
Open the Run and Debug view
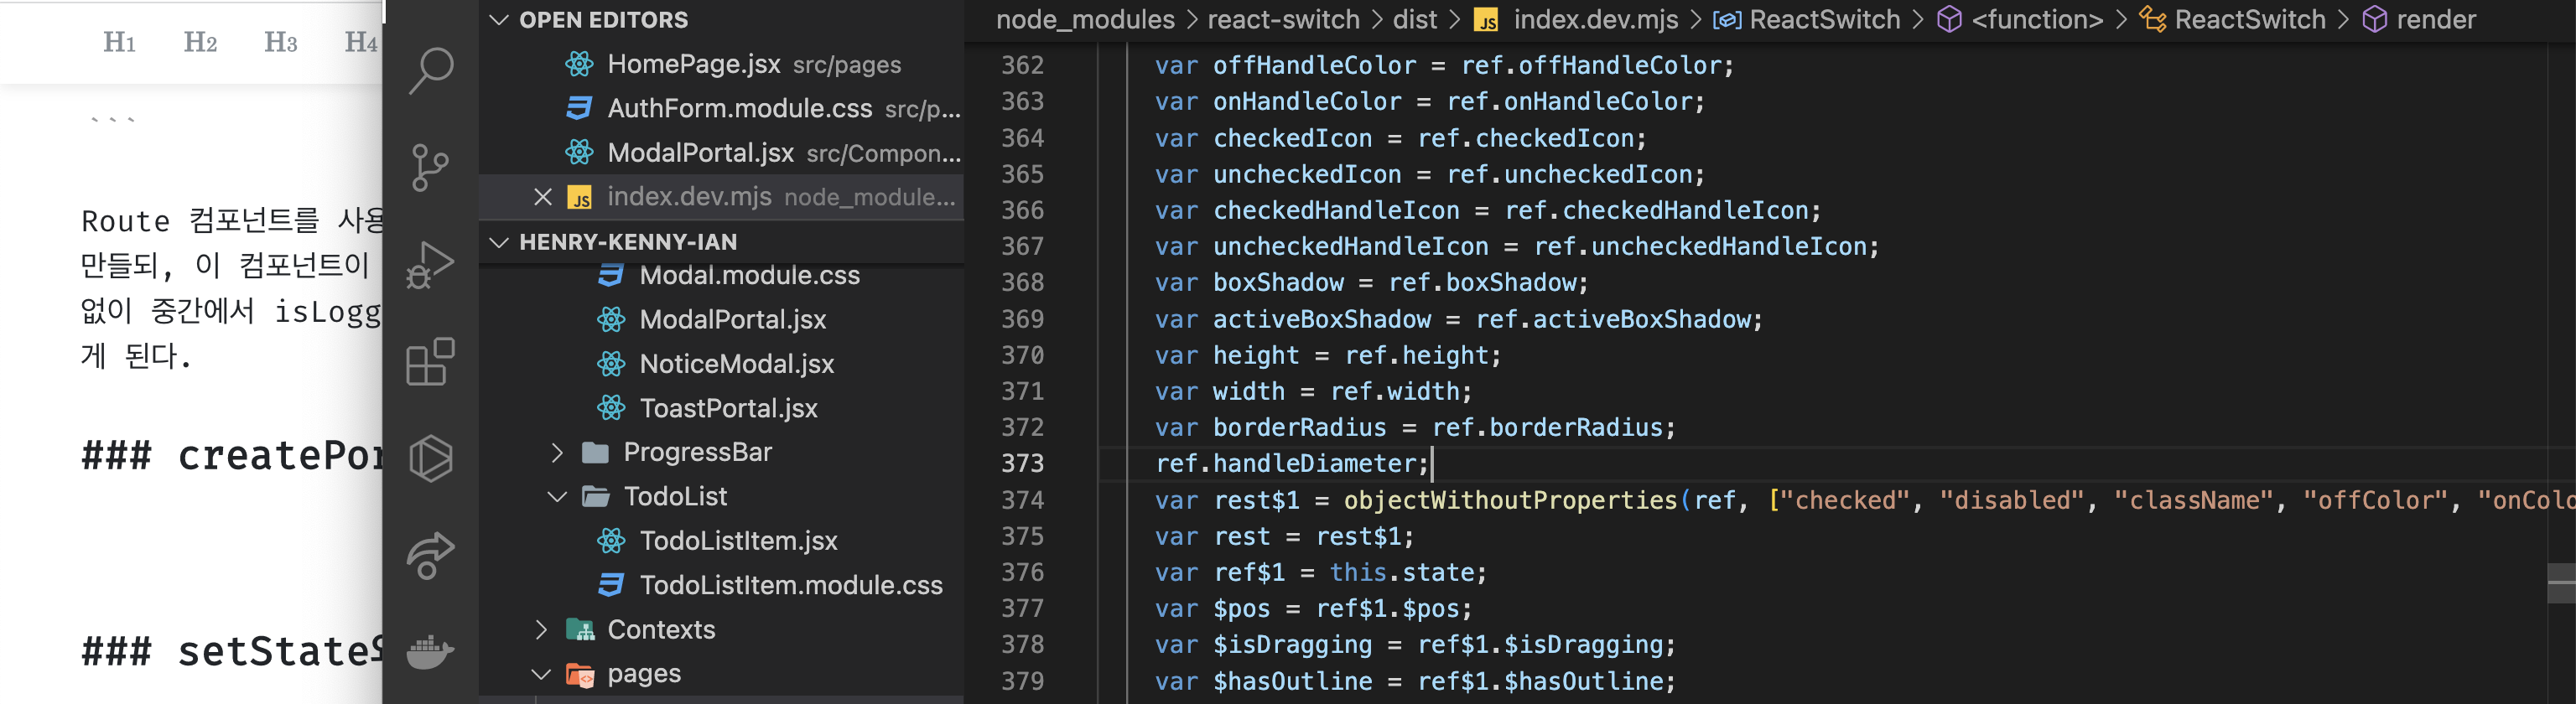(x=431, y=264)
